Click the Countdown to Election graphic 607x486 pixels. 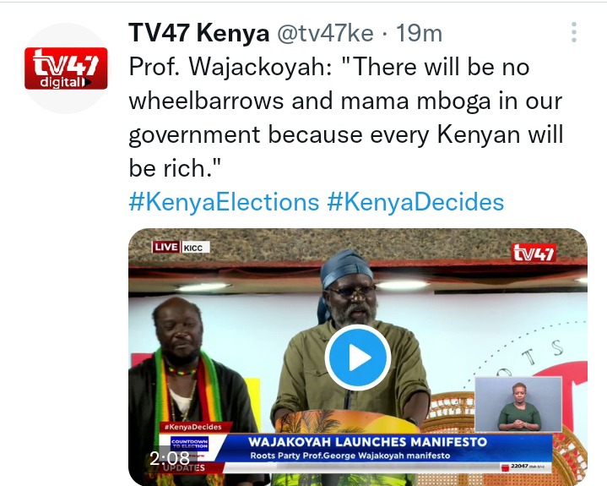[x=190, y=444]
